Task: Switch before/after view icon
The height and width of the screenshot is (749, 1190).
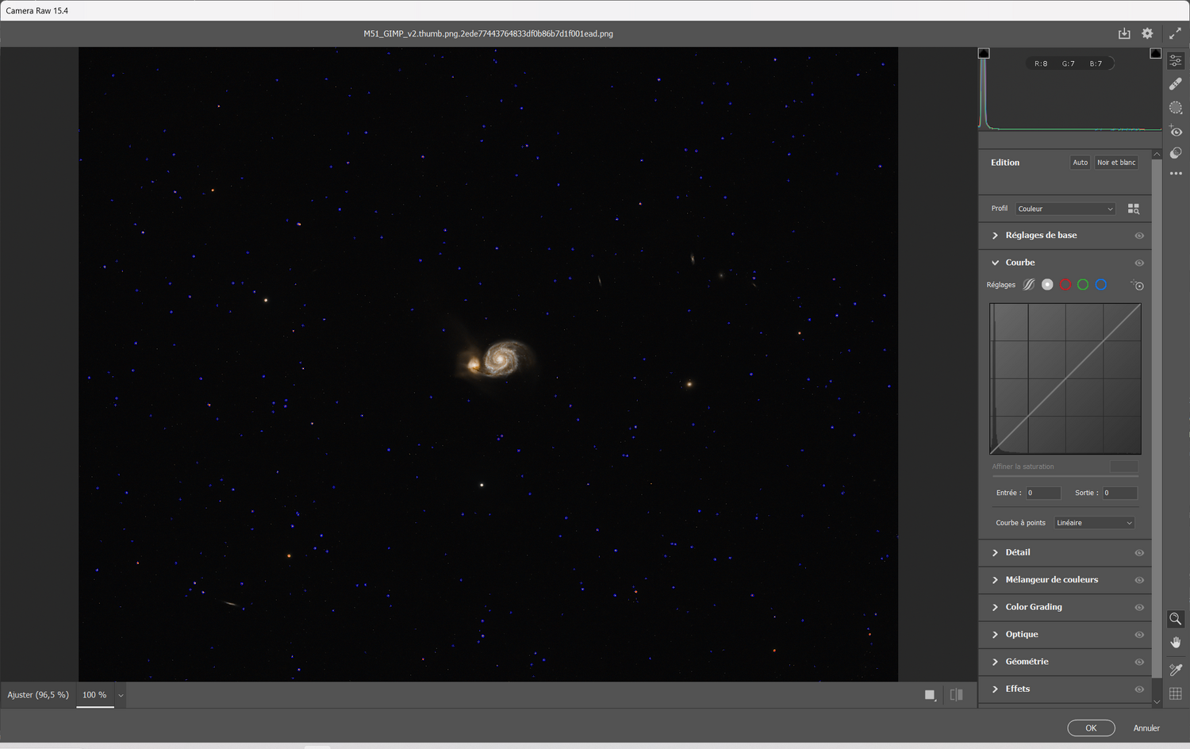Action: pos(957,695)
